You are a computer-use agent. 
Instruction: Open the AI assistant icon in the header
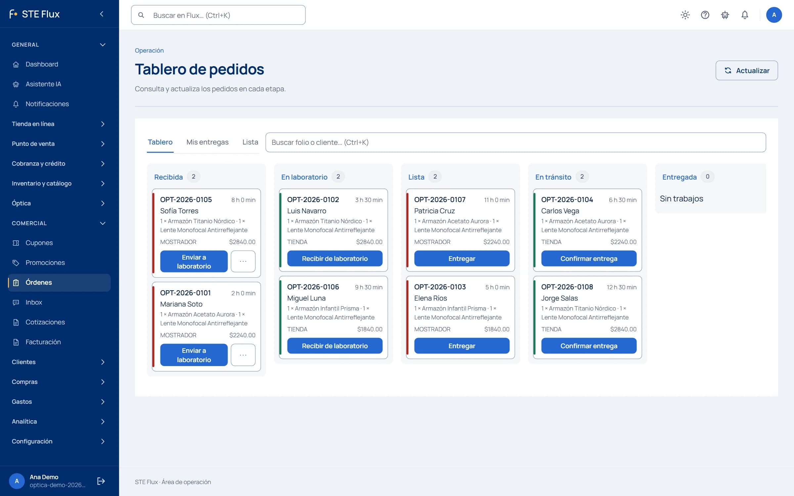point(725,15)
